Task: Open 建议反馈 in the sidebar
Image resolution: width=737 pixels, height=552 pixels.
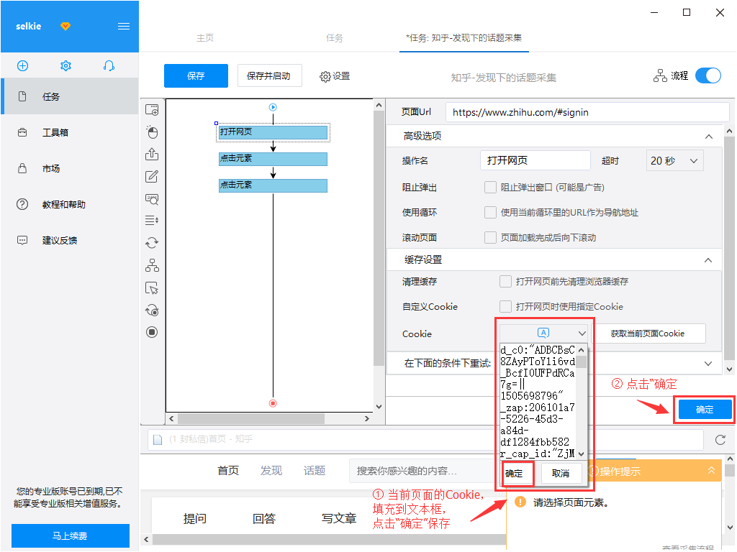Action: (70, 240)
